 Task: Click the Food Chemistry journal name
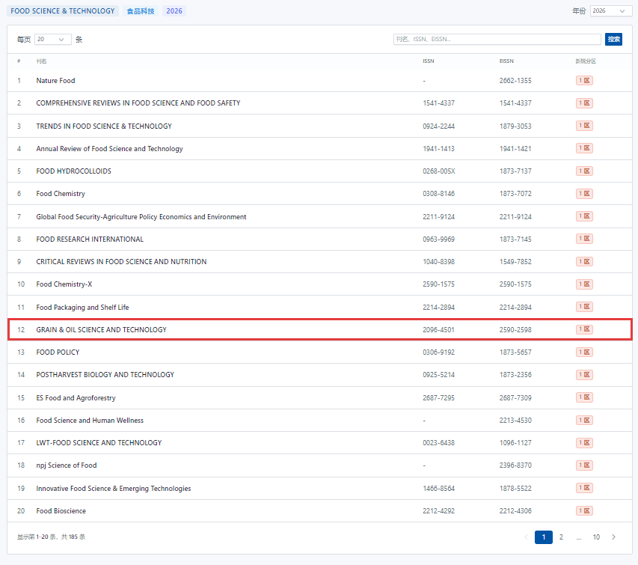[61, 194]
